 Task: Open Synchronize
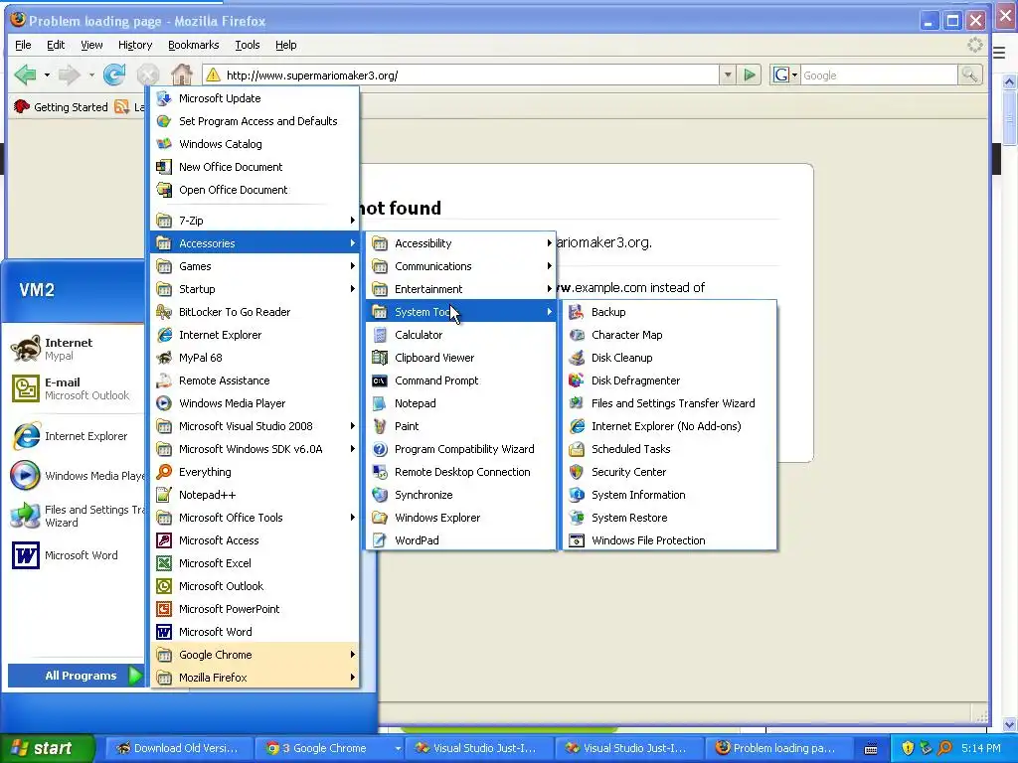point(461,495)
